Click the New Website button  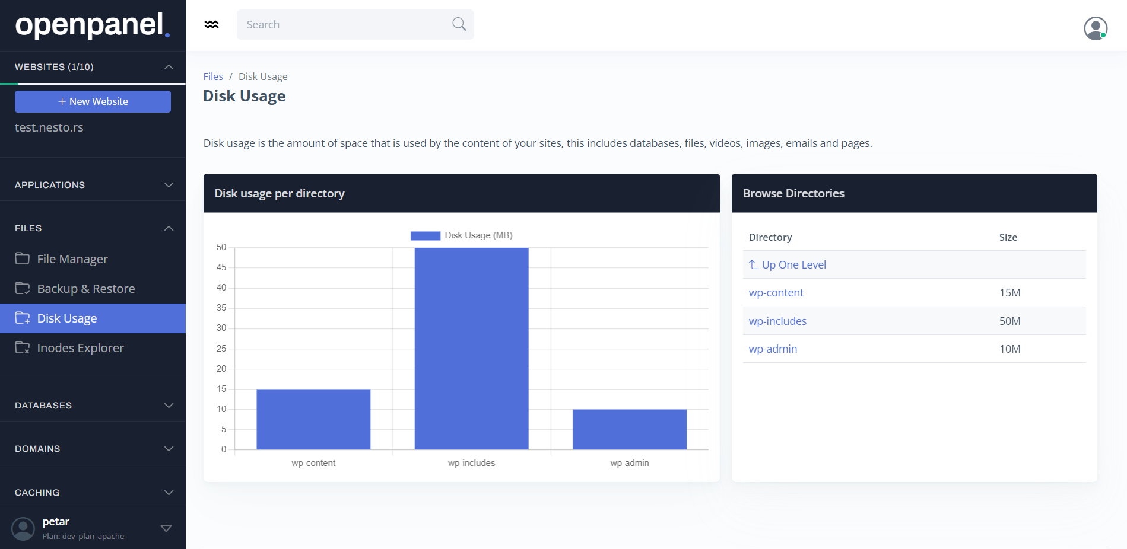(93, 101)
